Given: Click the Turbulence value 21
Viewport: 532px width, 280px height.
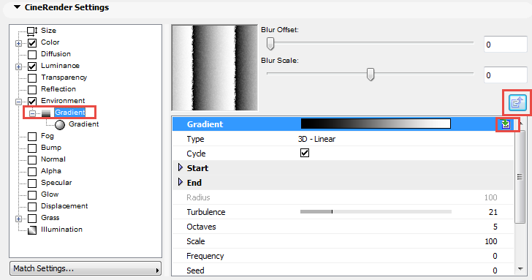Looking at the screenshot, I should pos(493,212).
